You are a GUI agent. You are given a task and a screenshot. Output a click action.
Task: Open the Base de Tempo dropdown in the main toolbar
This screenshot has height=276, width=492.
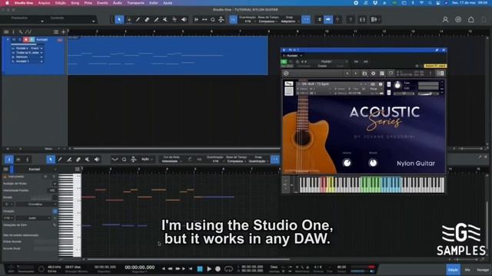(x=268, y=21)
